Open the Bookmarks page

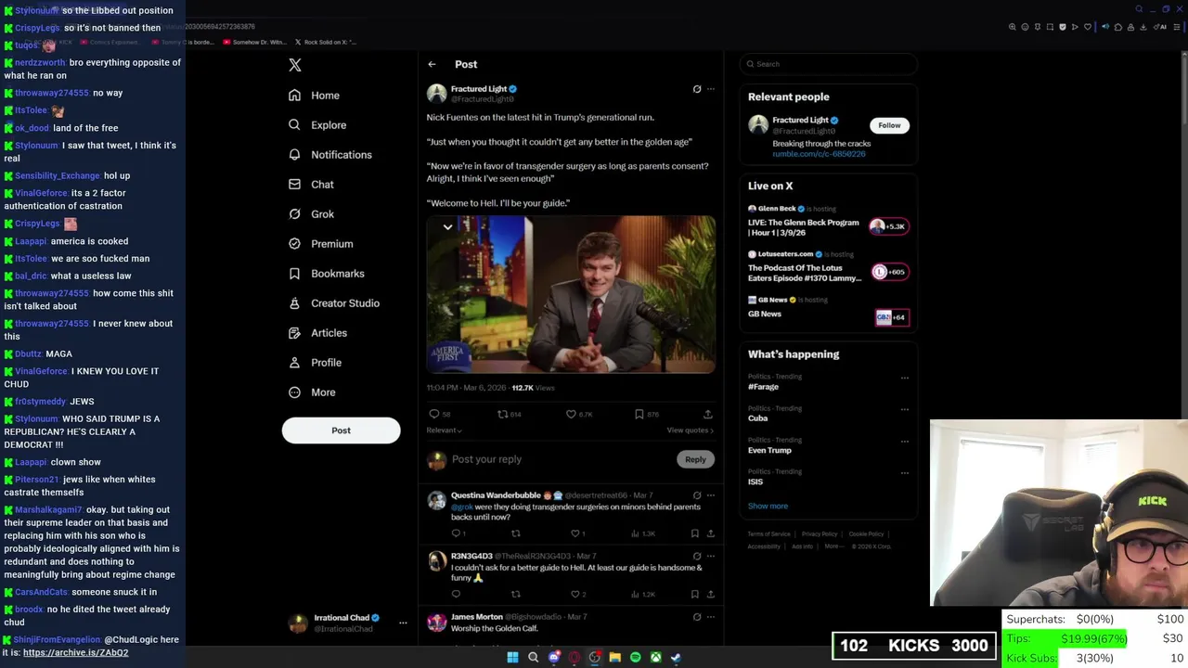(326, 274)
